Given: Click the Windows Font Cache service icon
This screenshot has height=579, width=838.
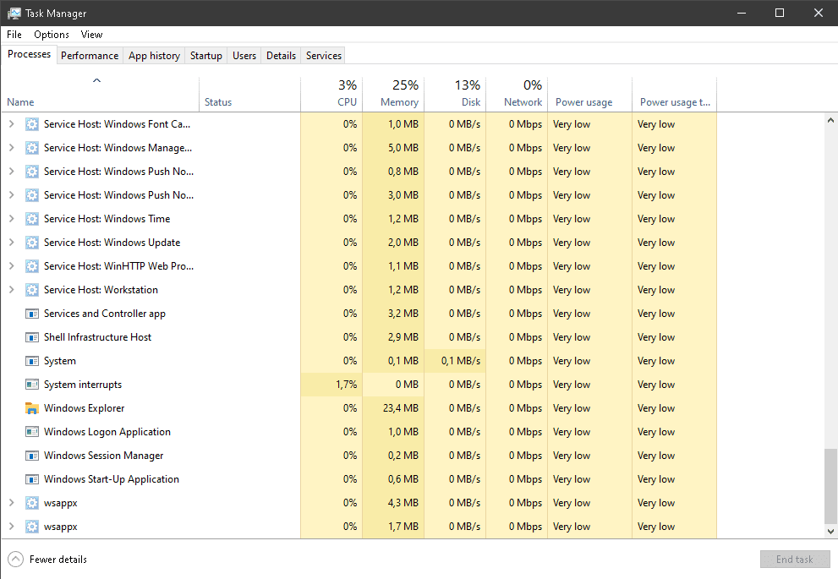Looking at the screenshot, I should [x=32, y=124].
